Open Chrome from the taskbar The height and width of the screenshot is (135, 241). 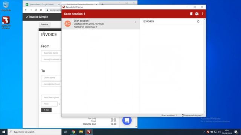click(x=73, y=132)
